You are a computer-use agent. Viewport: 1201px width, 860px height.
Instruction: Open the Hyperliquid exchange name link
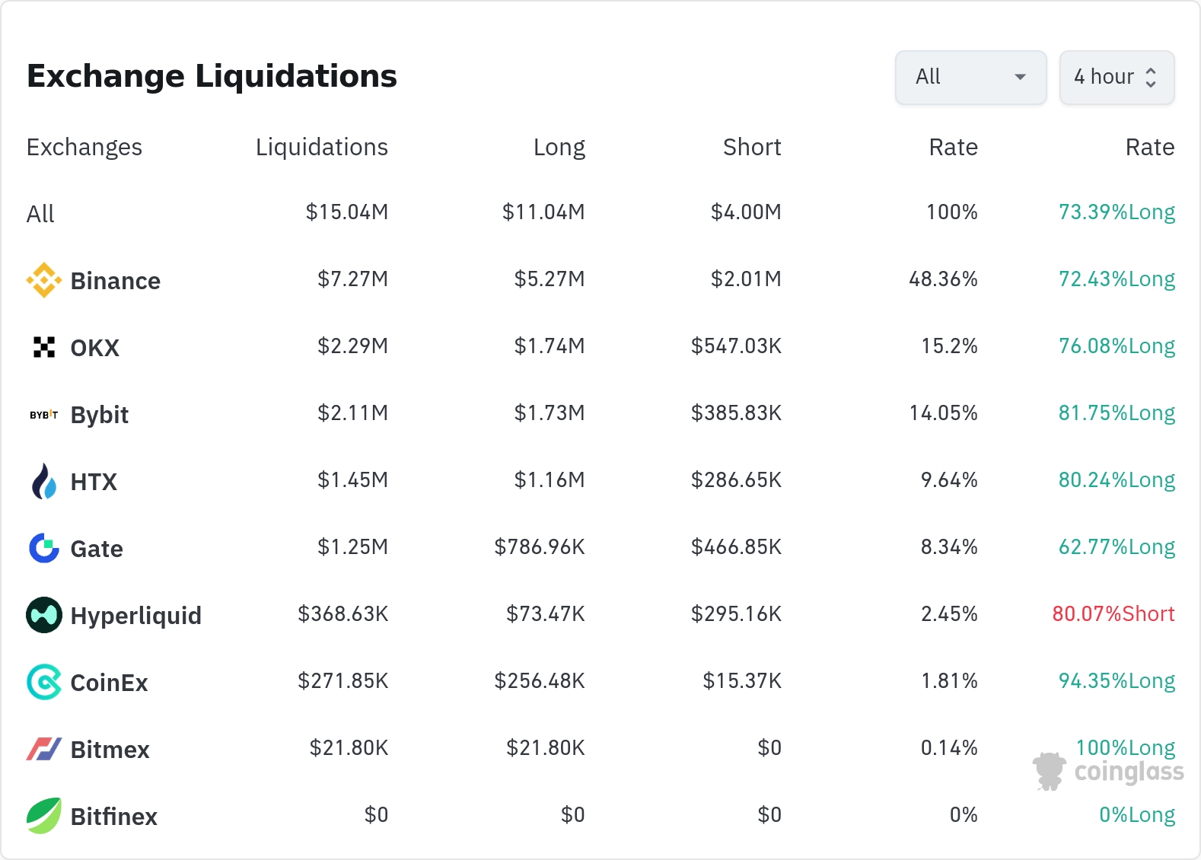click(x=135, y=616)
